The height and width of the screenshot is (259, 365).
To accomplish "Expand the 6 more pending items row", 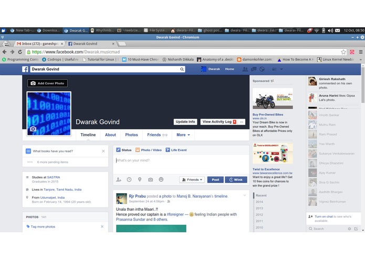I will pos(65,162).
